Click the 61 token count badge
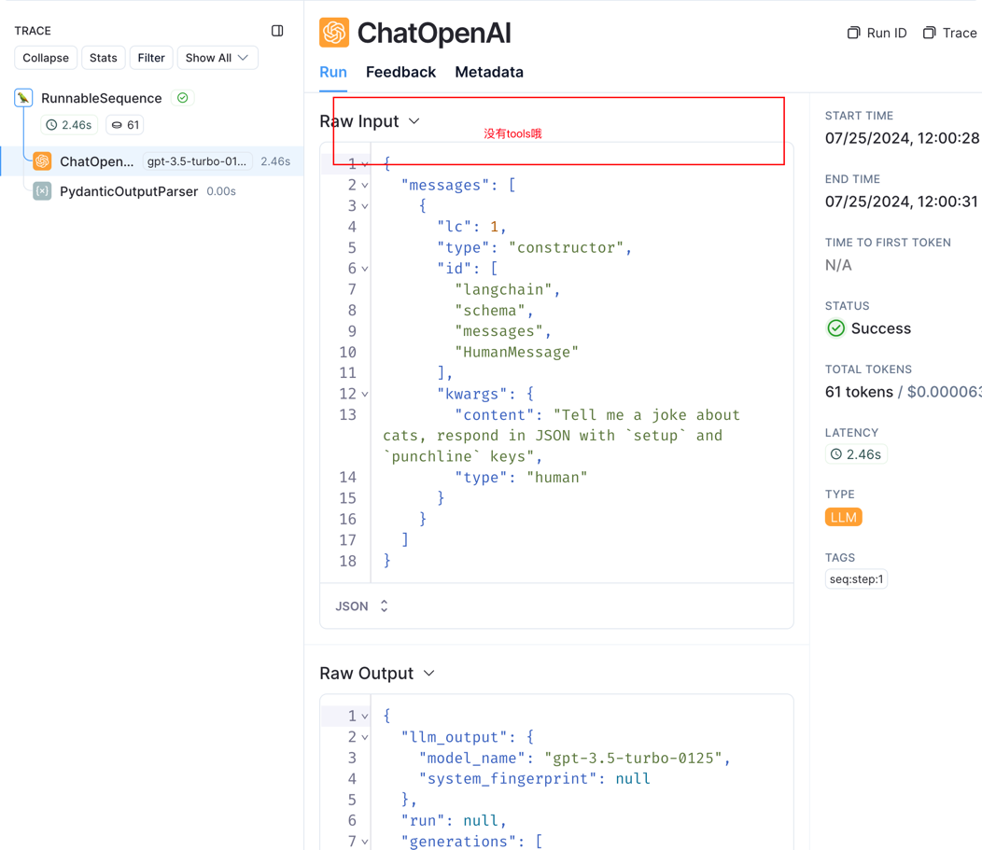Image resolution: width=982 pixels, height=850 pixels. [125, 124]
